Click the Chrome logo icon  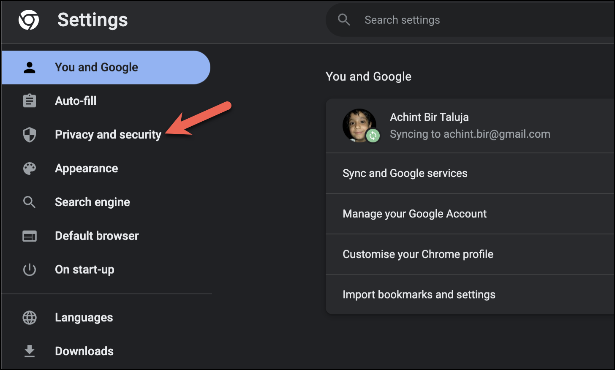pyautogui.click(x=29, y=20)
